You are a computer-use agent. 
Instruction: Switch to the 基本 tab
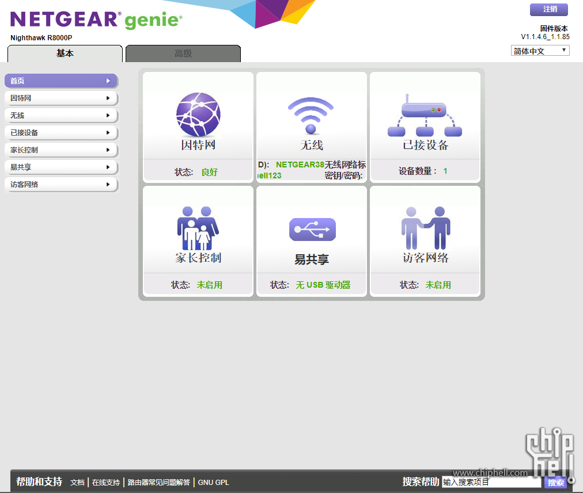click(65, 53)
